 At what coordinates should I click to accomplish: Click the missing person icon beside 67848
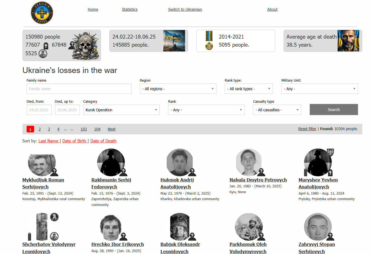[71, 45]
